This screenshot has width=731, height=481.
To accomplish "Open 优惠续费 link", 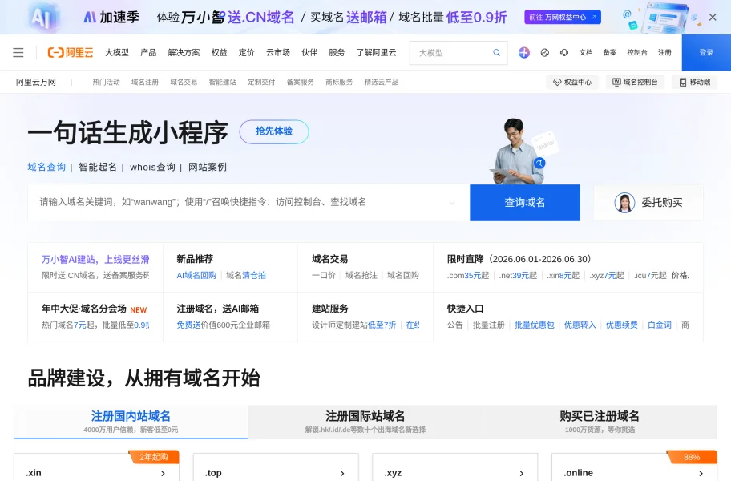I will point(621,325).
